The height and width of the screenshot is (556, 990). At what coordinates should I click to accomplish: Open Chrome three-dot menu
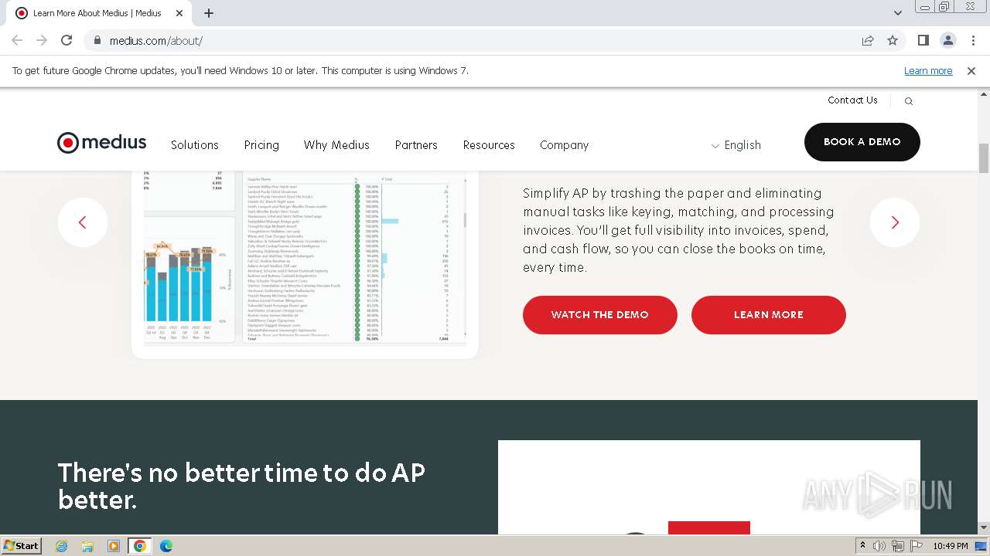pos(973,40)
